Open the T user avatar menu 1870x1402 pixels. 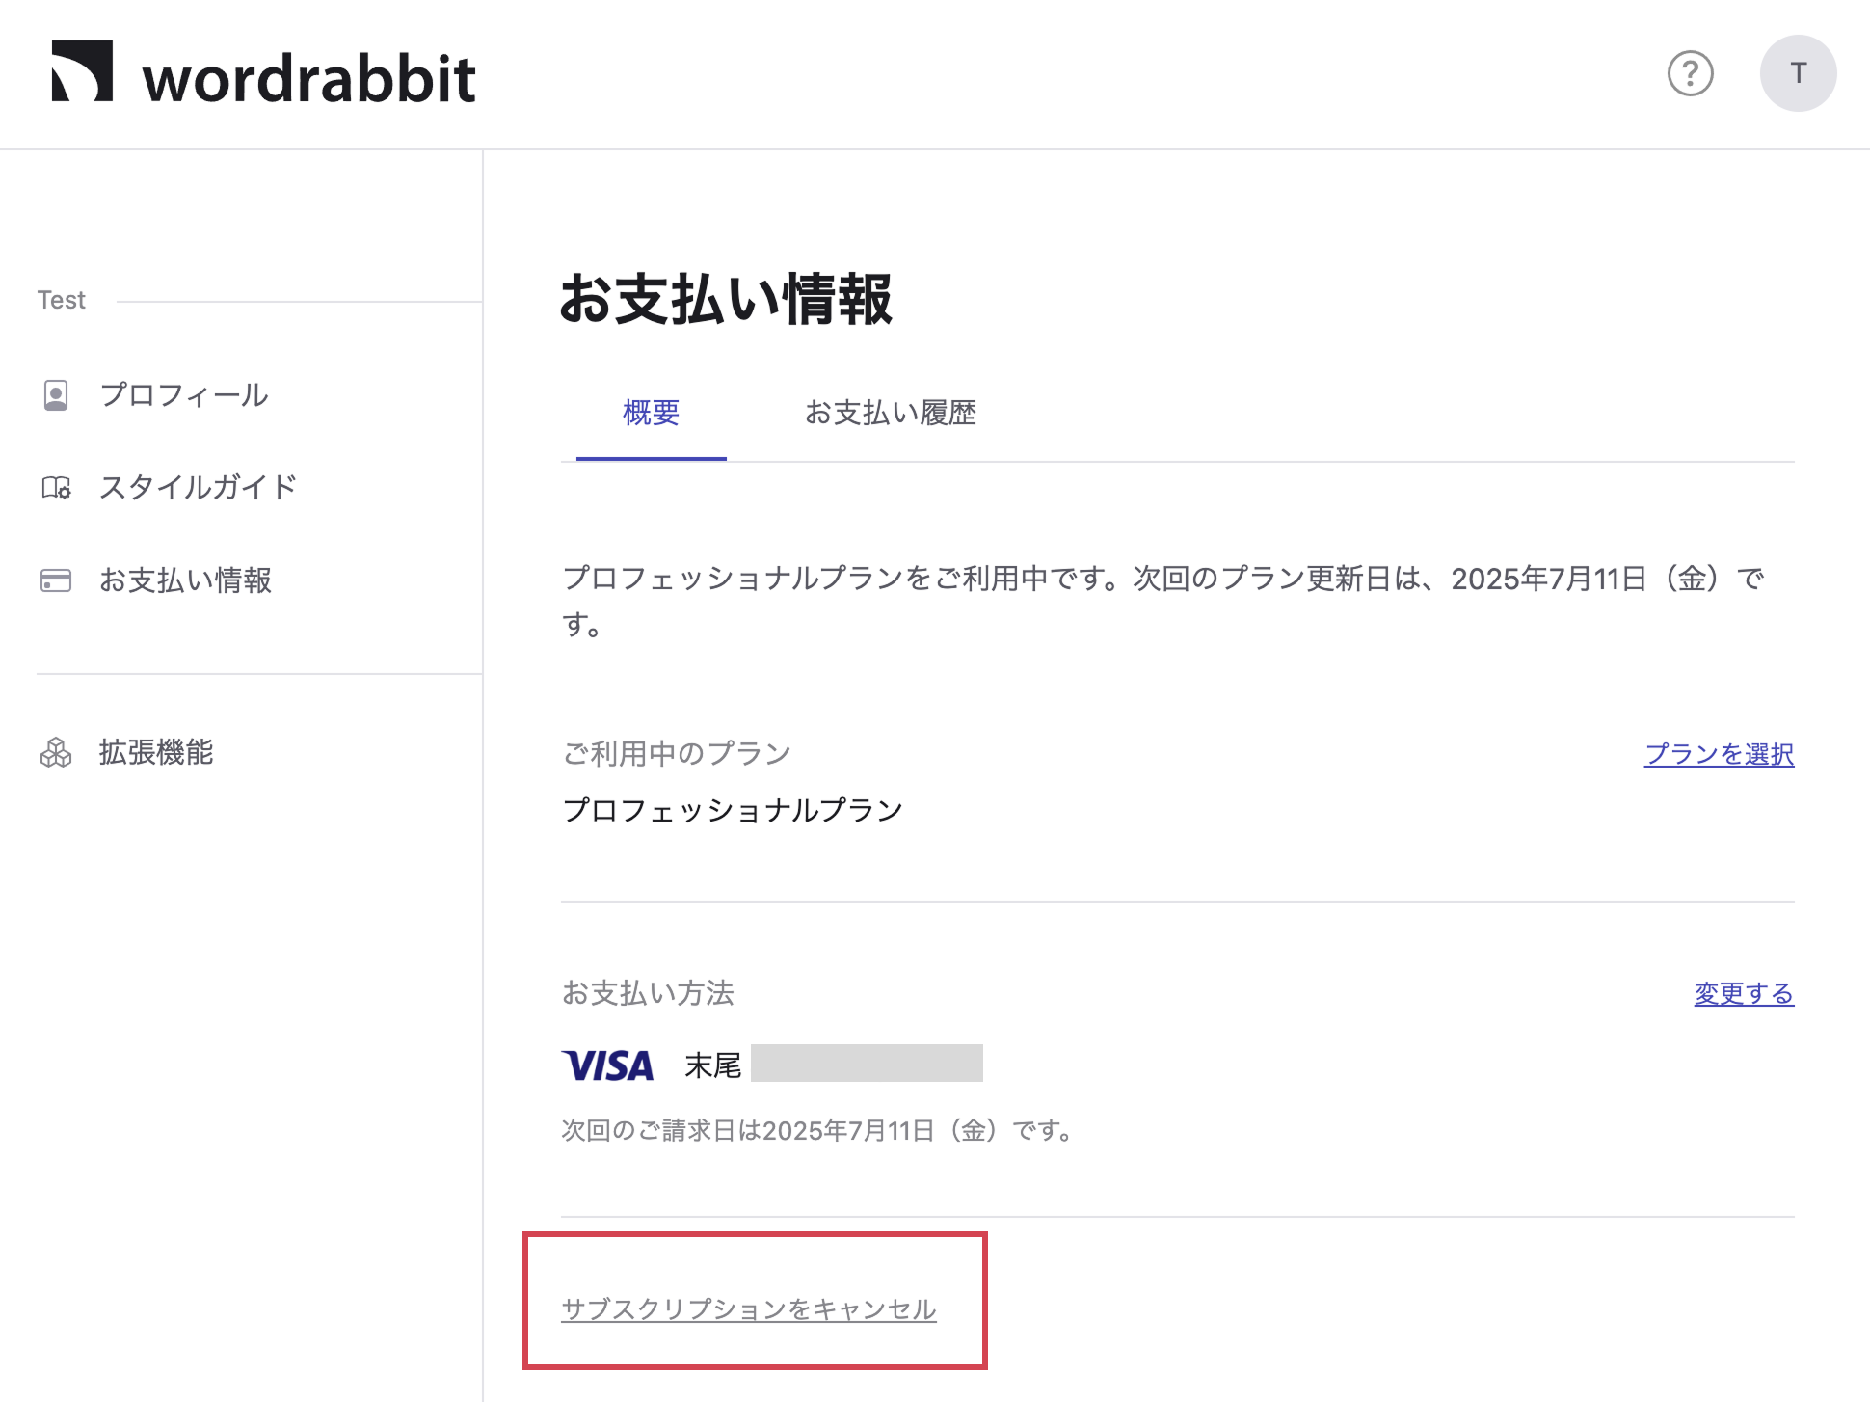[1798, 73]
